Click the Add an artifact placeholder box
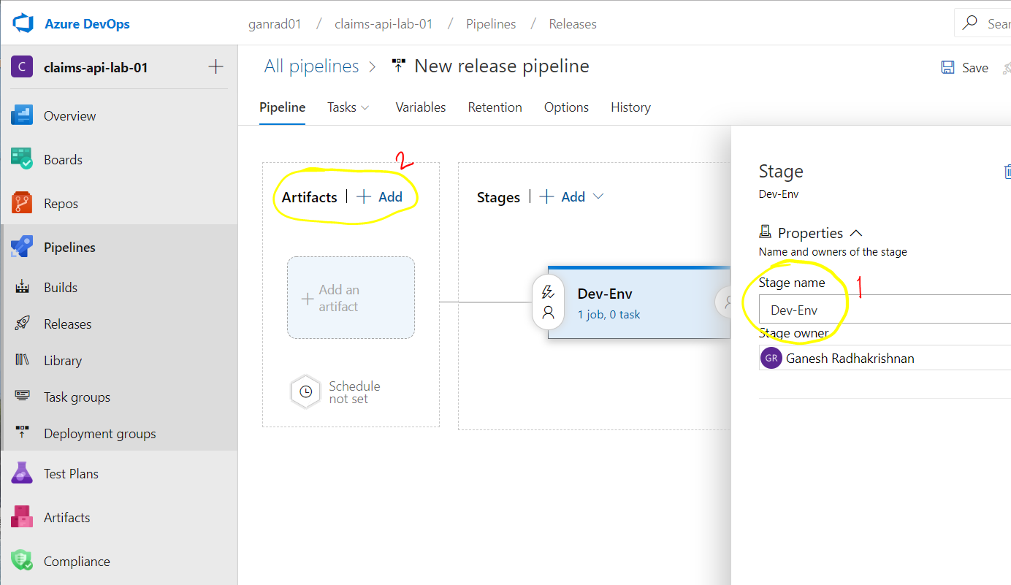 [x=351, y=298]
